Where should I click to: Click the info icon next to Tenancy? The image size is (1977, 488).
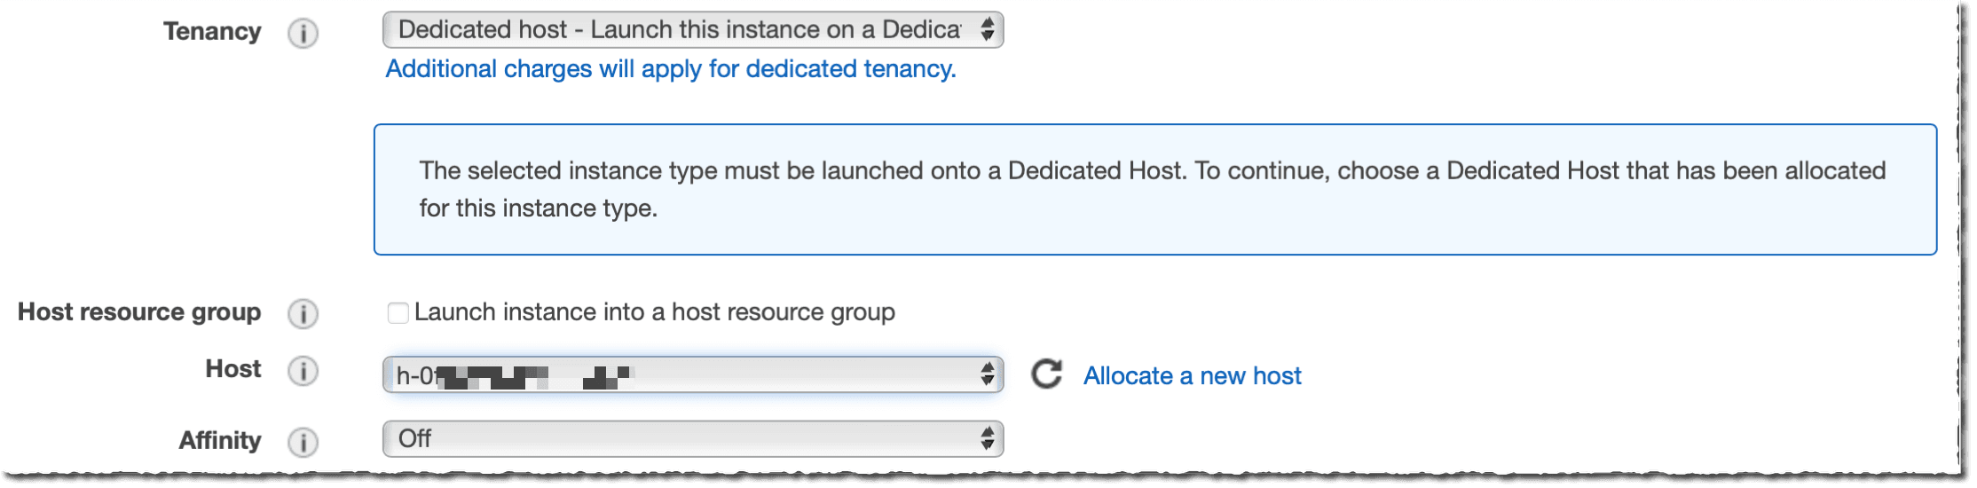coord(303,34)
